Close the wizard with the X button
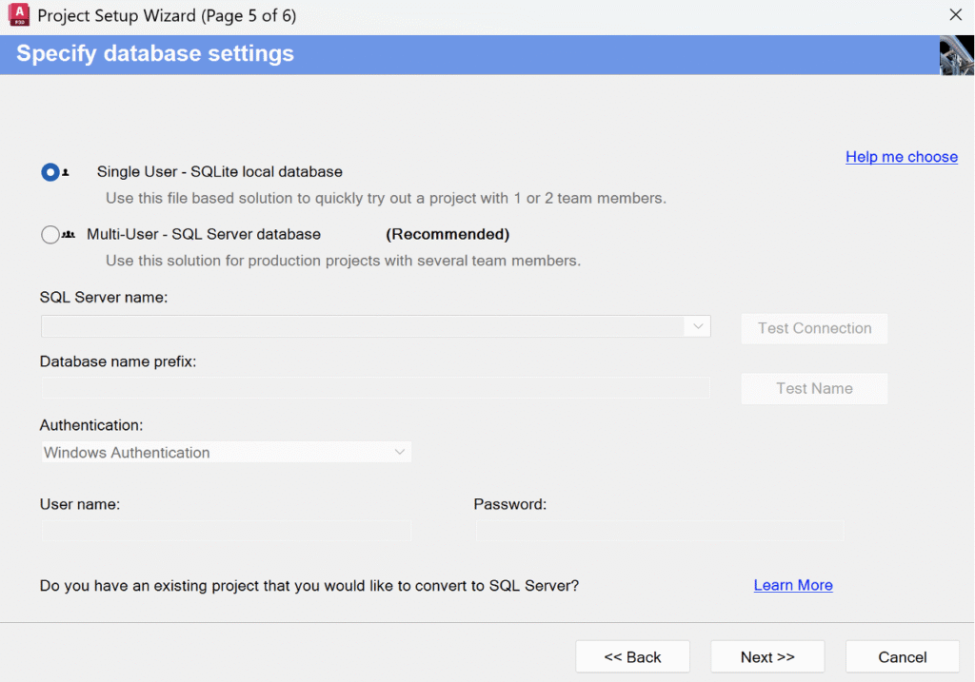The height and width of the screenshot is (682, 975). pyautogui.click(x=956, y=15)
